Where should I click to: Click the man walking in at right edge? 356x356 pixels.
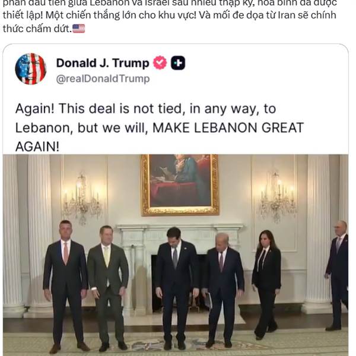(x=337, y=275)
